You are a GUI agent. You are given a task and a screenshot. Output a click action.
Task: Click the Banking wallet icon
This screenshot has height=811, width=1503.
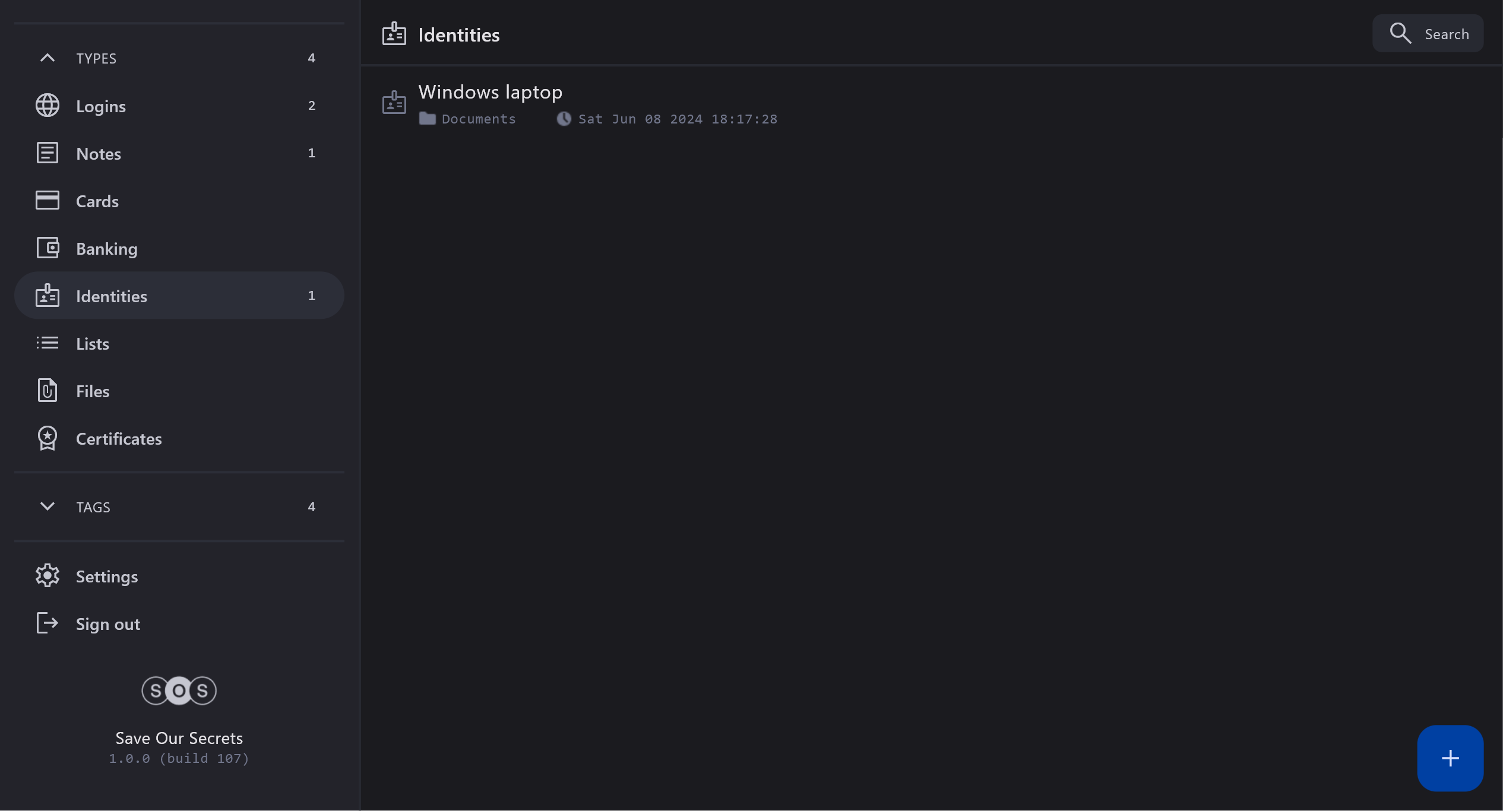(48, 248)
